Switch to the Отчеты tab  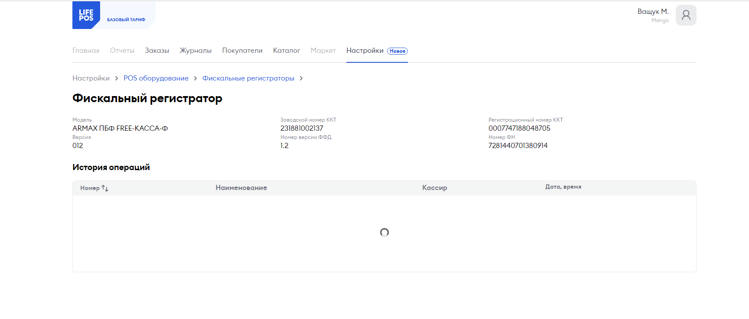(x=122, y=51)
